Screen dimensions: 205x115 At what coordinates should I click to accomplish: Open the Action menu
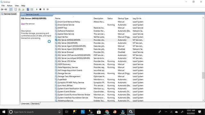(10, 6)
